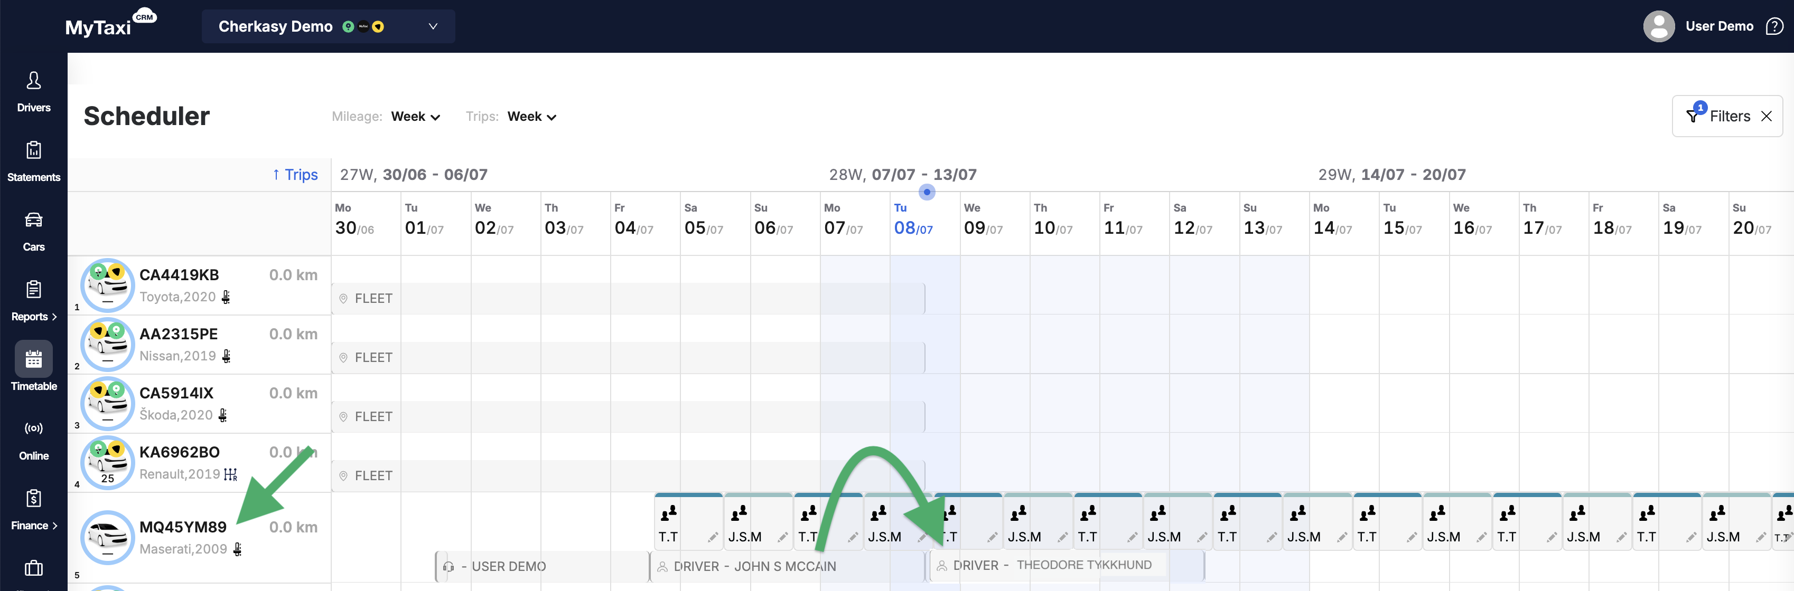Go to the Cars section
The height and width of the screenshot is (591, 1794).
point(33,232)
